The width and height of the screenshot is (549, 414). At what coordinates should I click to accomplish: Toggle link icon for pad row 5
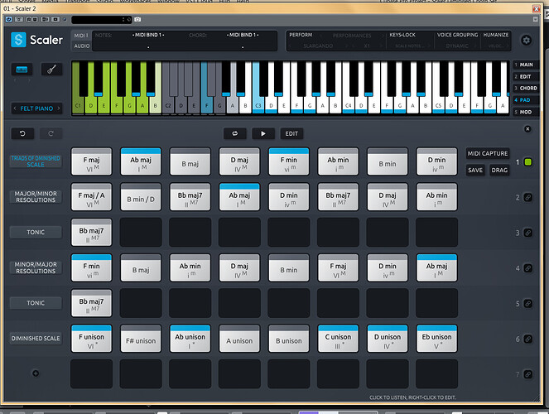[527, 303]
